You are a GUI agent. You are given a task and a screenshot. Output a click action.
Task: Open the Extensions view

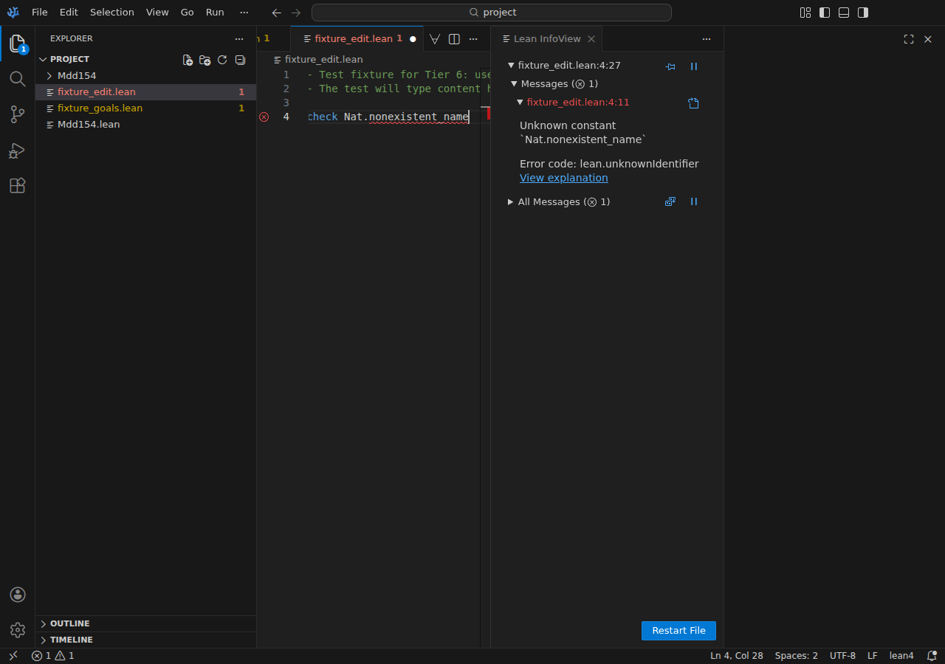point(17,186)
